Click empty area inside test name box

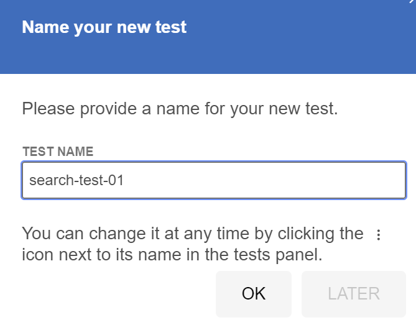coord(266,180)
